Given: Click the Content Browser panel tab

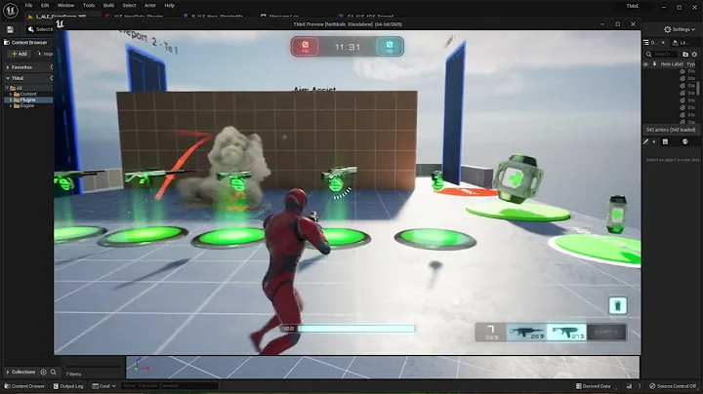Looking at the screenshot, I should [26, 43].
